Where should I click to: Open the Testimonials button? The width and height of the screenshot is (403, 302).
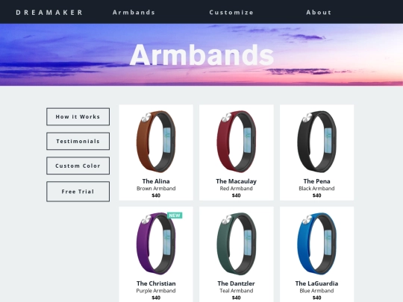click(x=78, y=141)
